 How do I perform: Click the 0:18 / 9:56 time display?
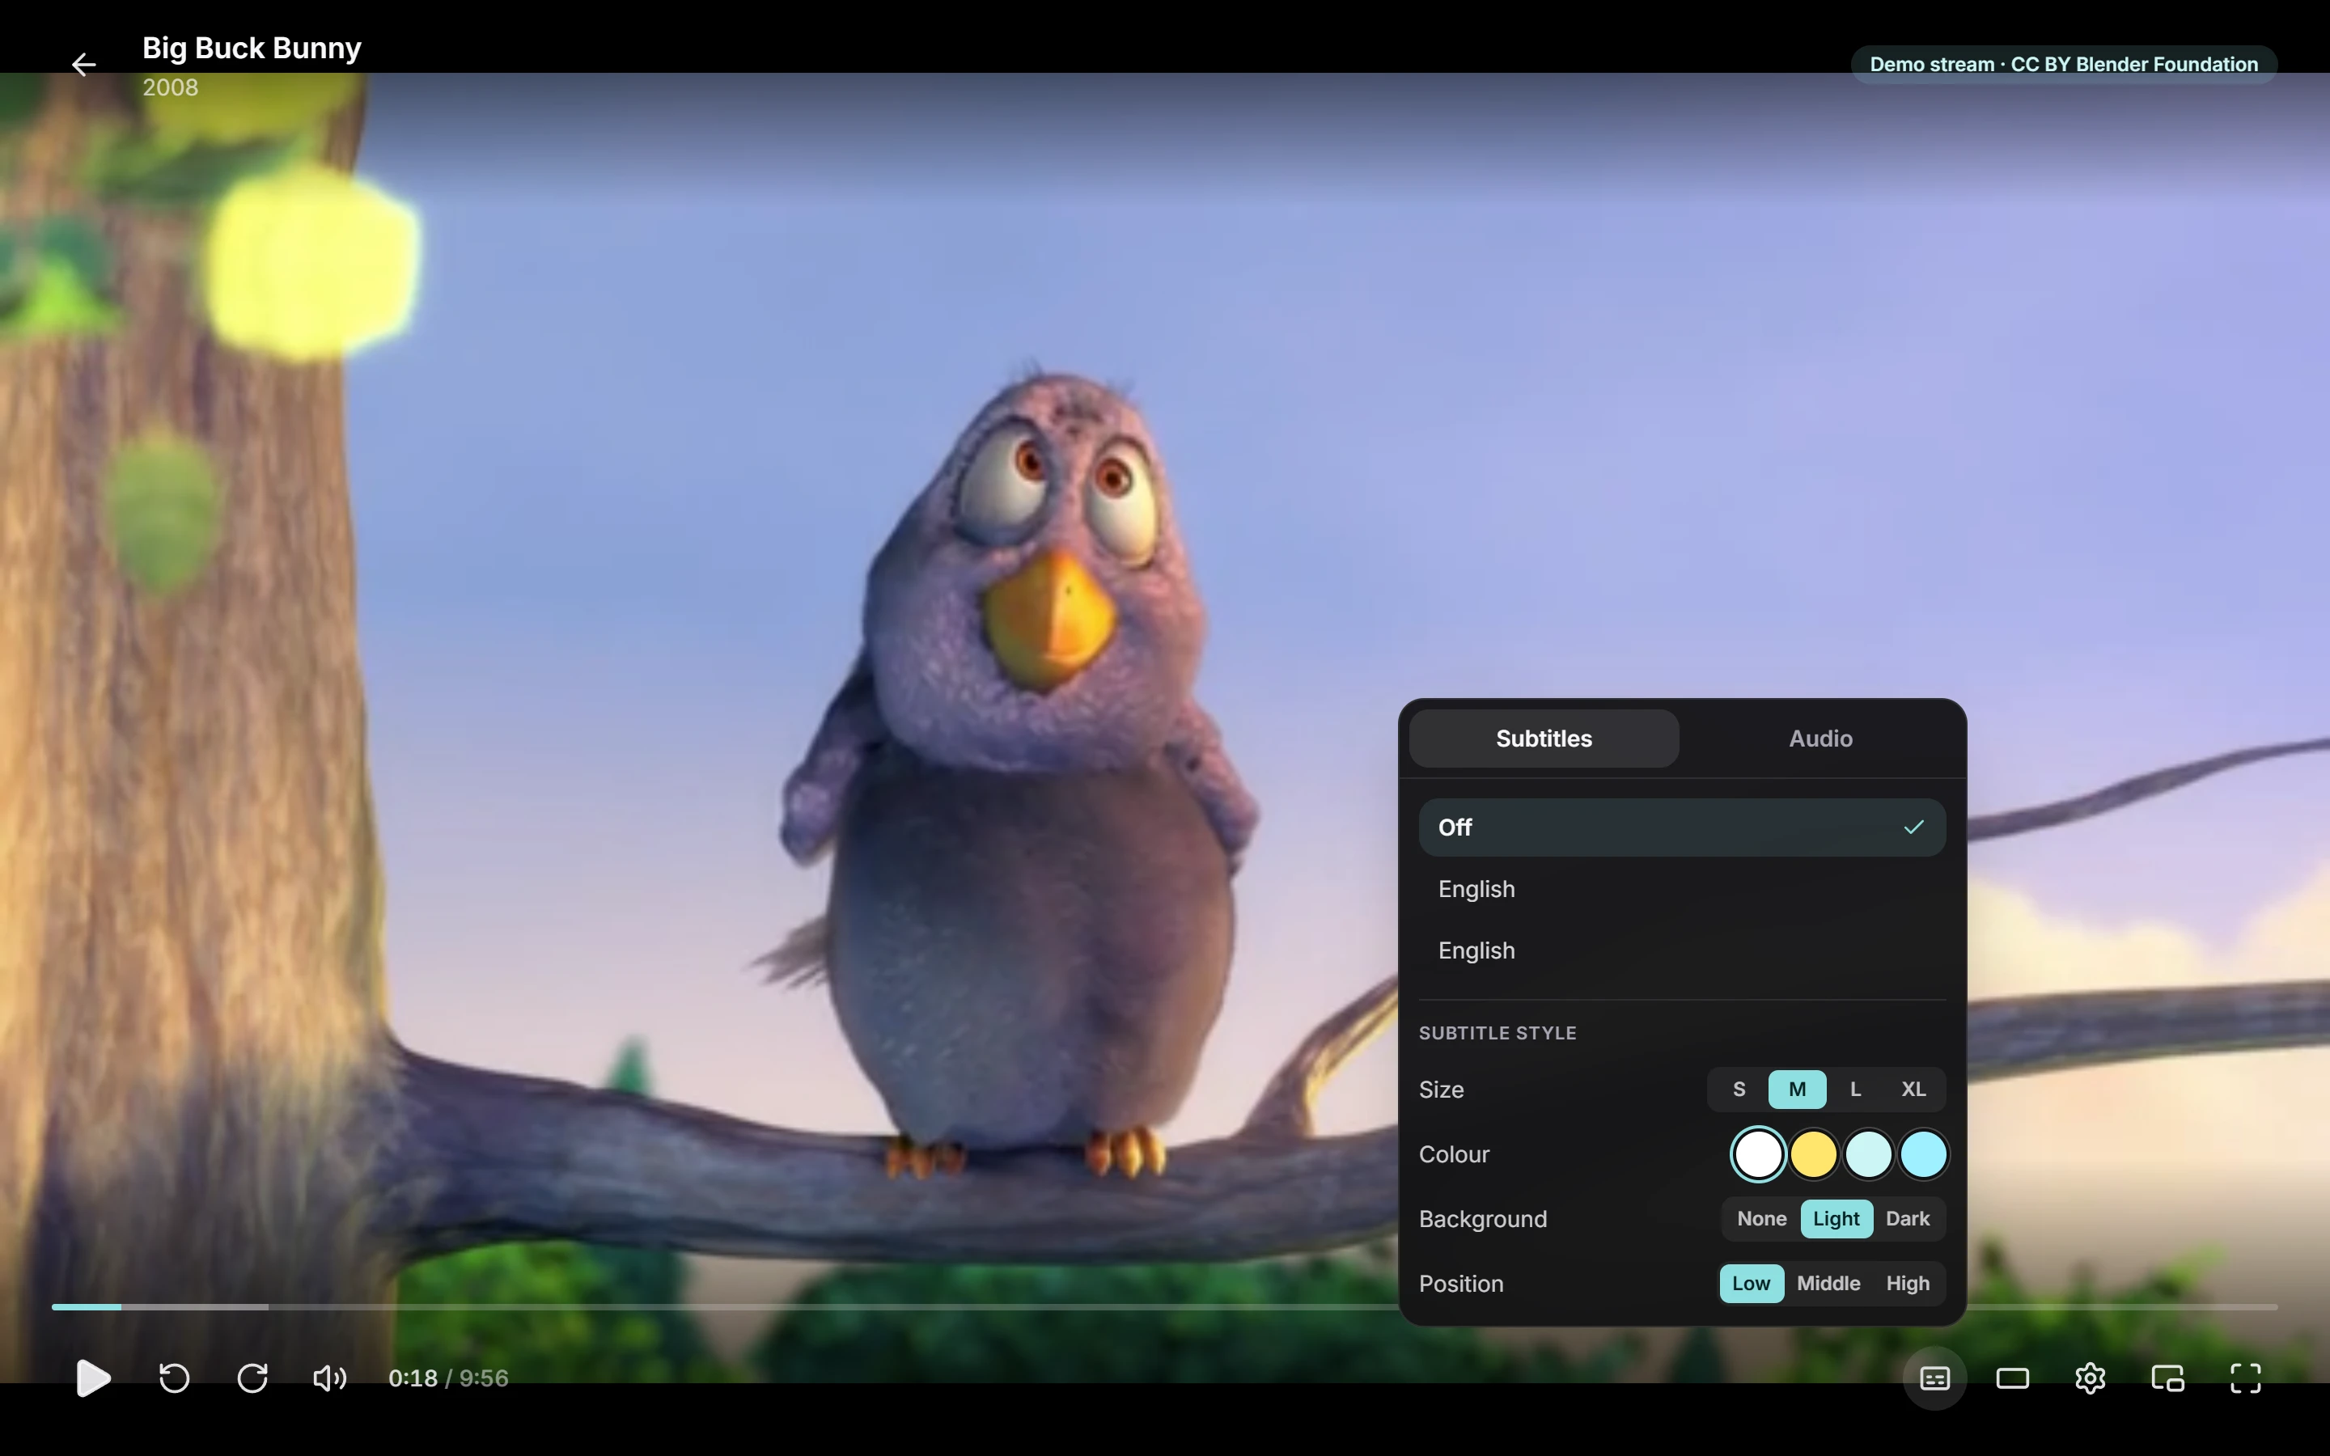[447, 1378]
